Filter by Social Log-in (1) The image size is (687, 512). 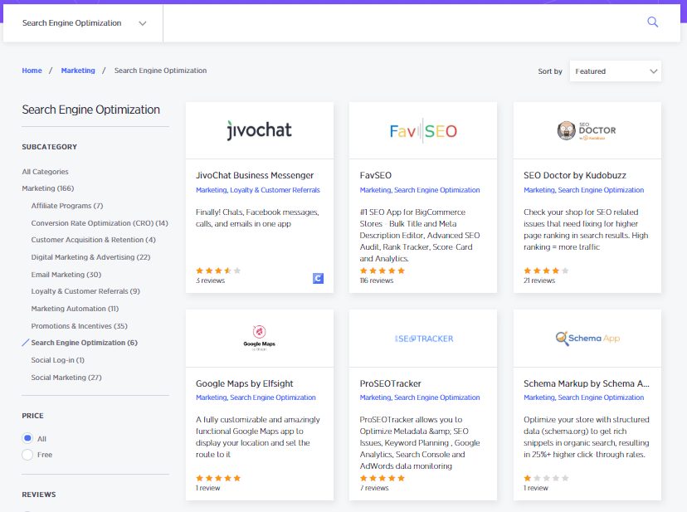(x=58, y=360)
